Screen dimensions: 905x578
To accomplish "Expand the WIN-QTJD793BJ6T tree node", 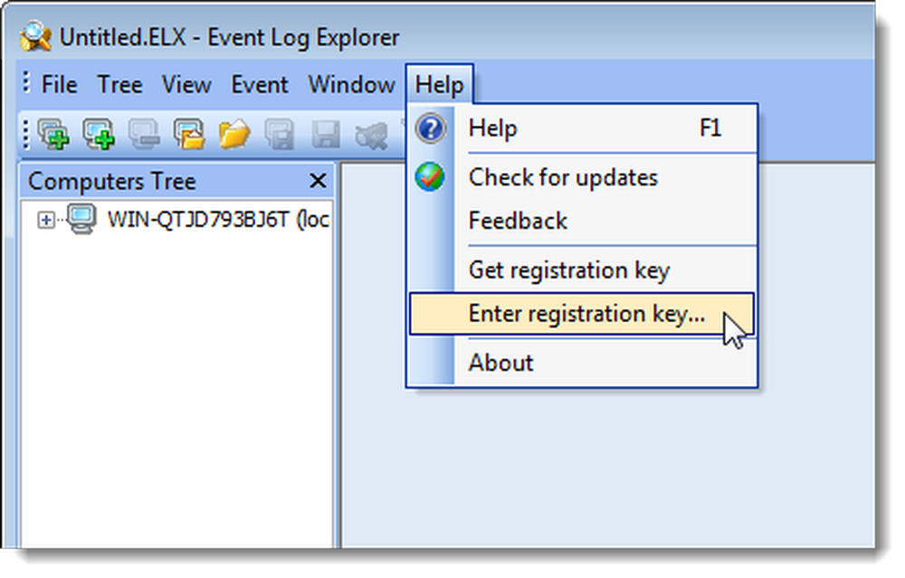I will 45,220.
